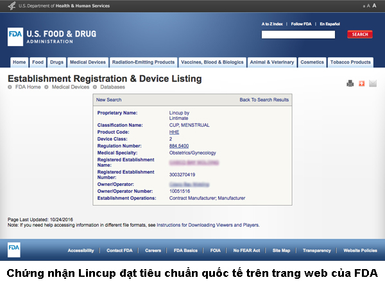Click Accessibility footer link

tap(81, 251)
